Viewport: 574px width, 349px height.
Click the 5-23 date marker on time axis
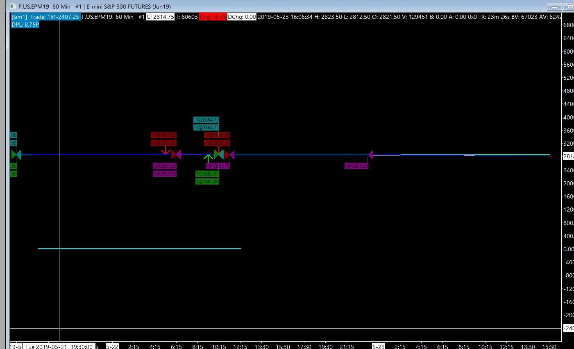point(379,347)
